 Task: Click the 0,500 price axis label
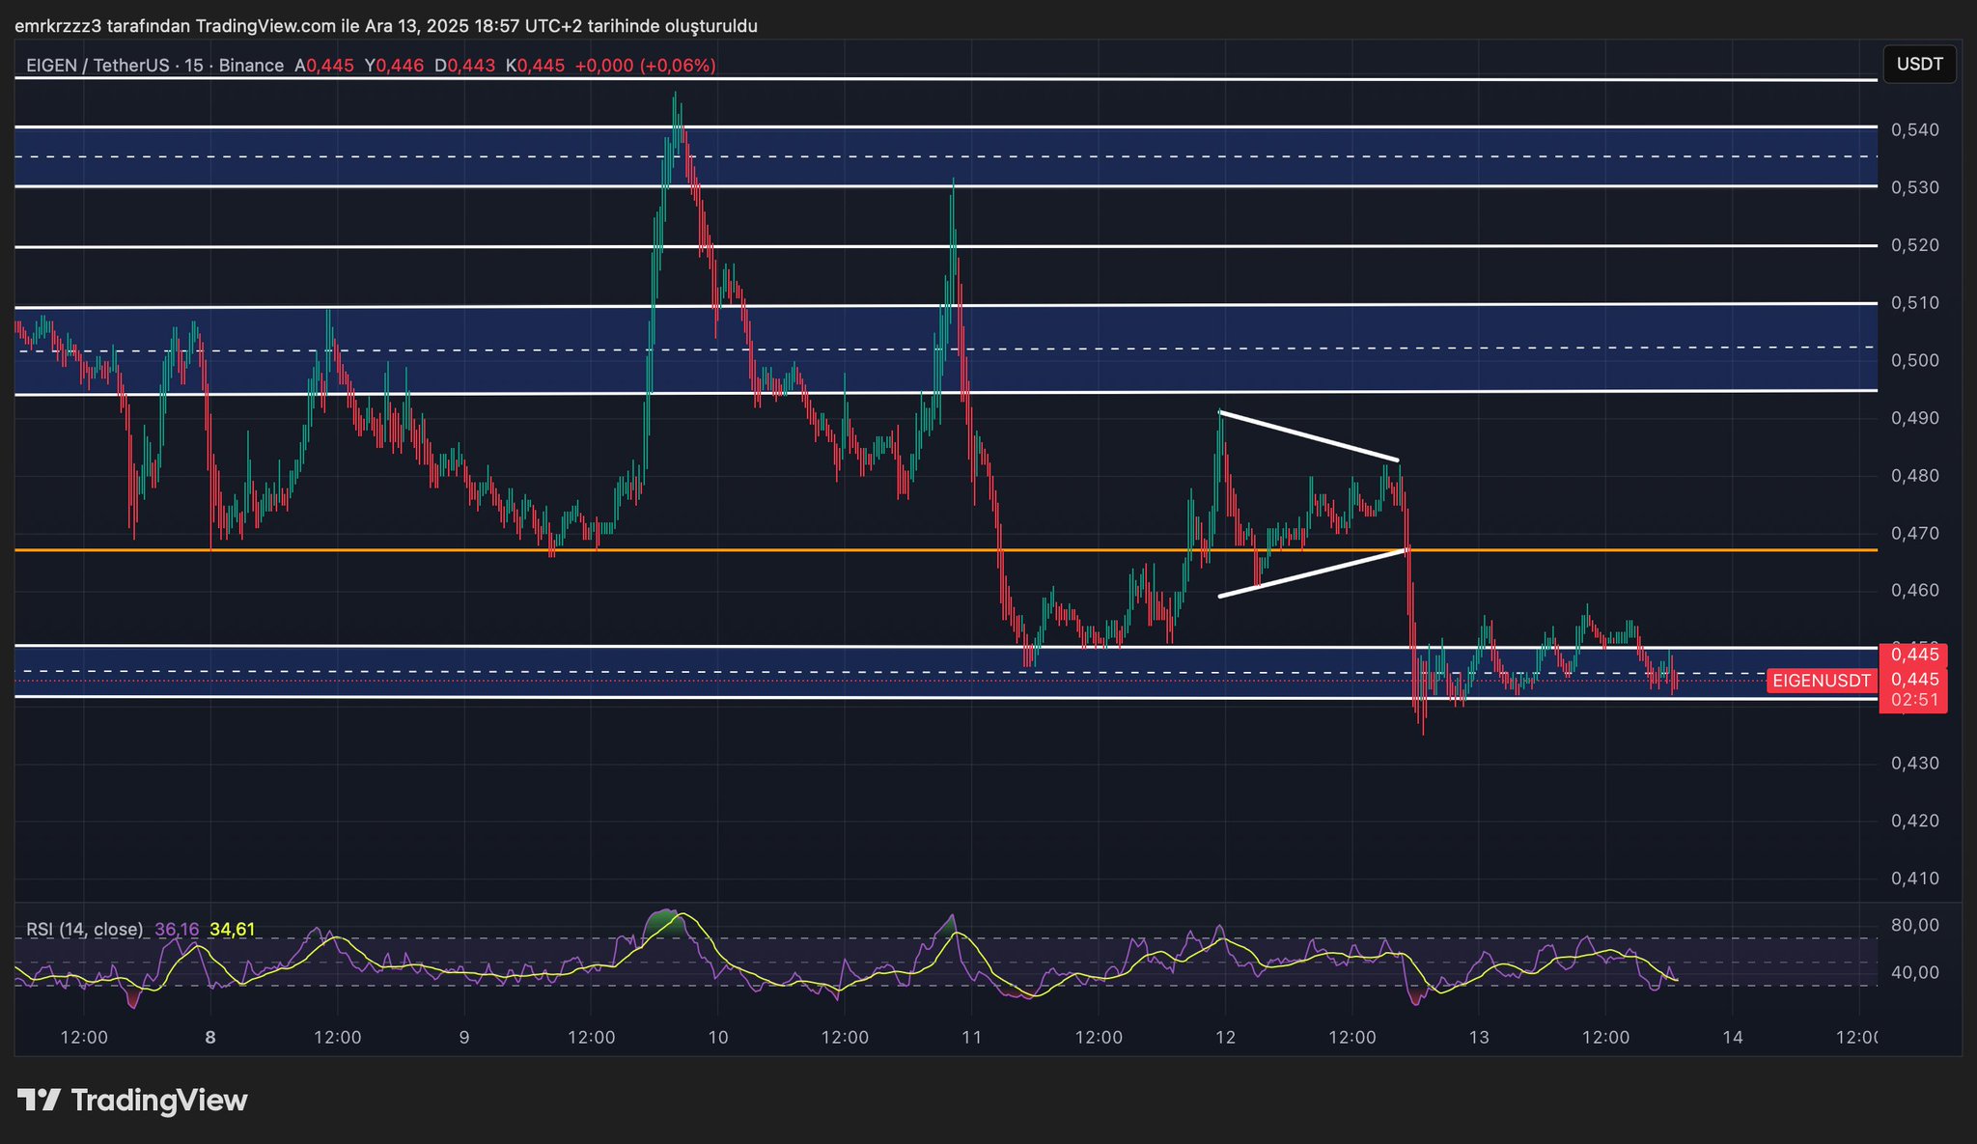1915,360
